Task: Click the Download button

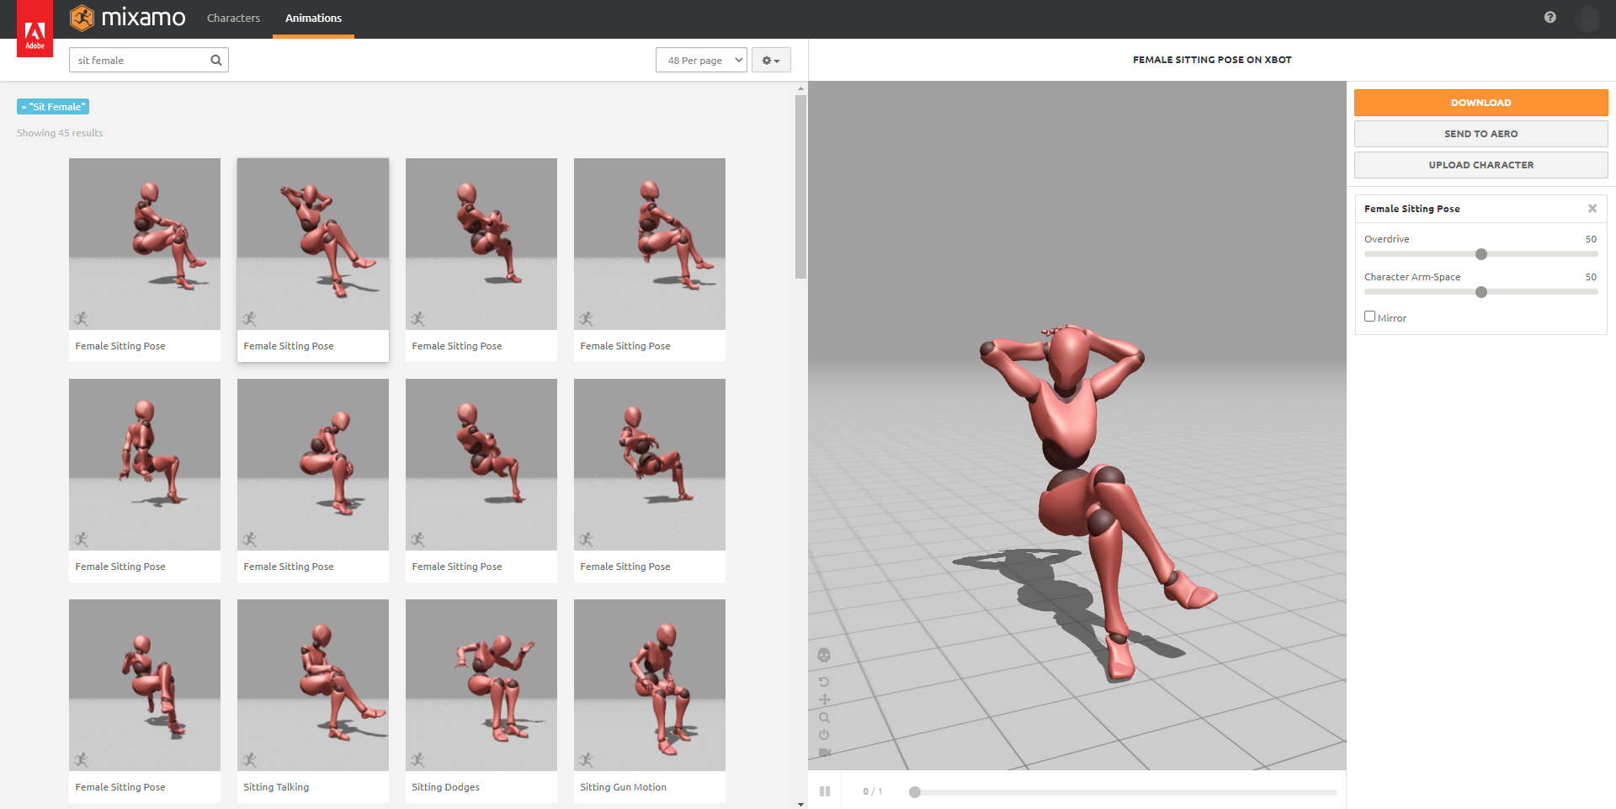Action: [x=1481, y=103]
